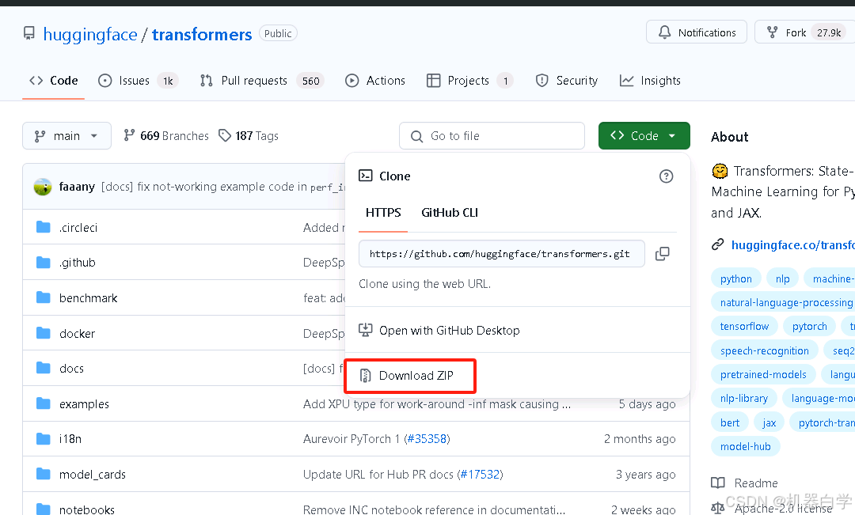Click faaany's avatar thumbnail
The height and width of the screenshot is (515, 855).
43,187
